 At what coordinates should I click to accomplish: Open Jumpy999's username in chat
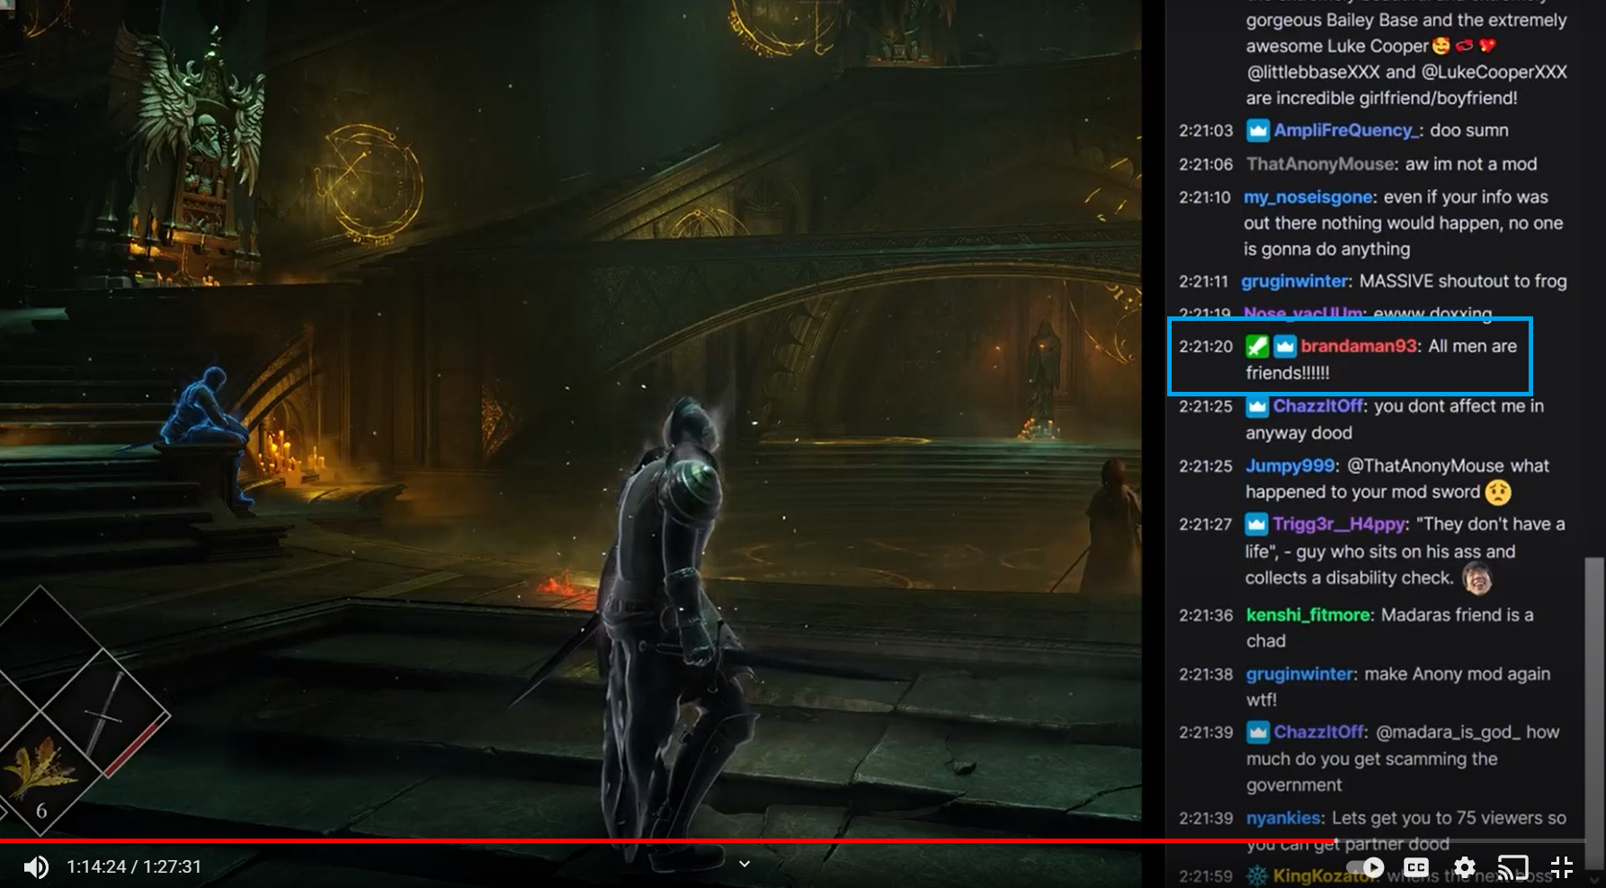[x=1290, y=466]
